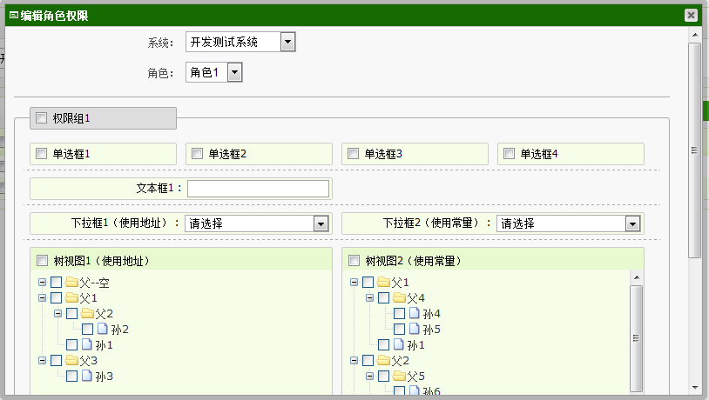The height and width of the screenshot is (400, 709).
Task: Check 单选框2
Action: [197, 154]
